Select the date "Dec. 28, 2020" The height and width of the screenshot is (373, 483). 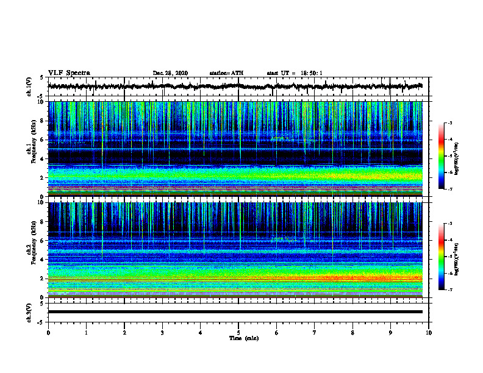click(170, 73)
